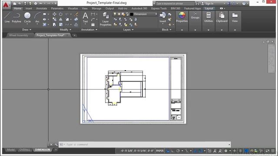Toggle Ortho mode in status bar
278x156 pixels.
coord(173,151)
